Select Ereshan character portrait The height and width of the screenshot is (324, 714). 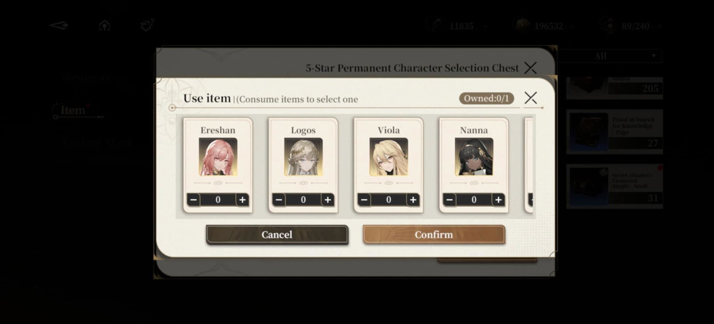tap(218, 157)
